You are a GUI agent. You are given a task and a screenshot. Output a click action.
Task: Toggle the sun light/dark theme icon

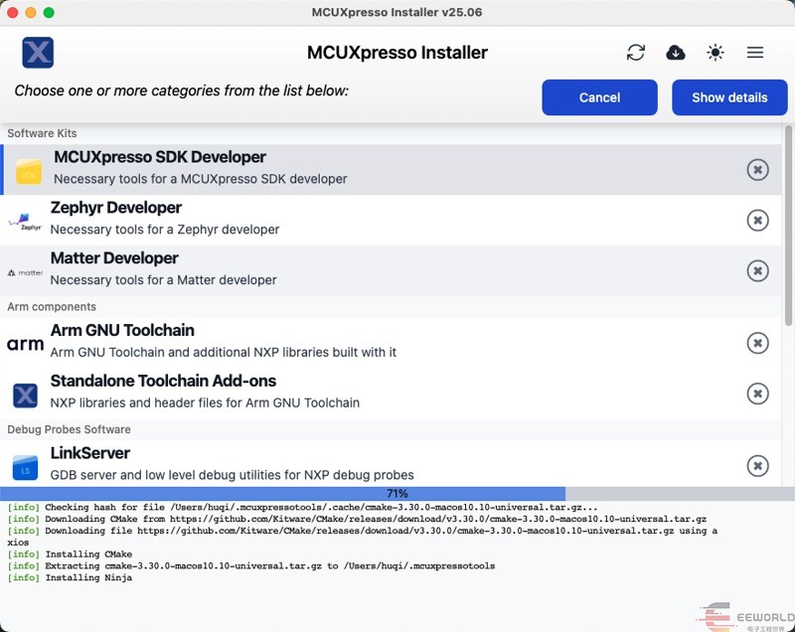(715, 53)
